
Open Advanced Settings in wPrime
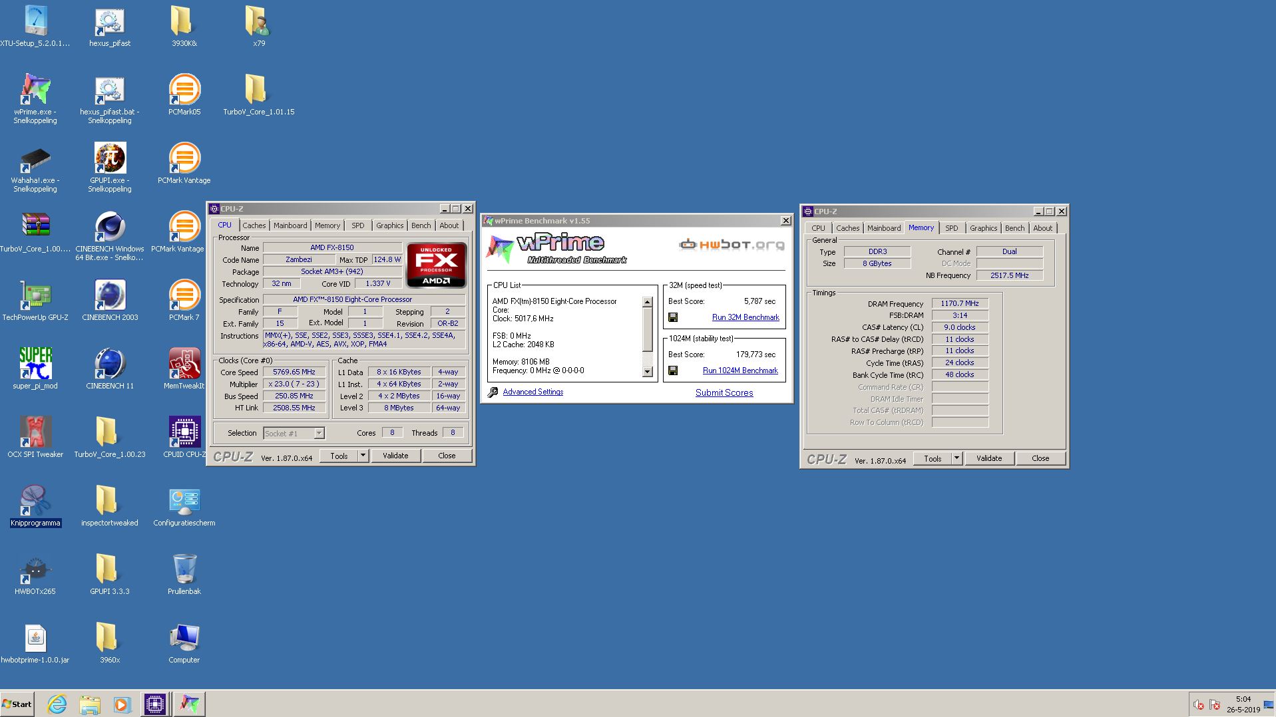[x=532, y=392]
